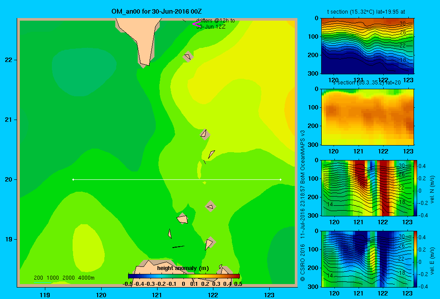Click the 4000m depth contour legend label
This screenshot has height=299, width=440.
(x=86, y=278)
